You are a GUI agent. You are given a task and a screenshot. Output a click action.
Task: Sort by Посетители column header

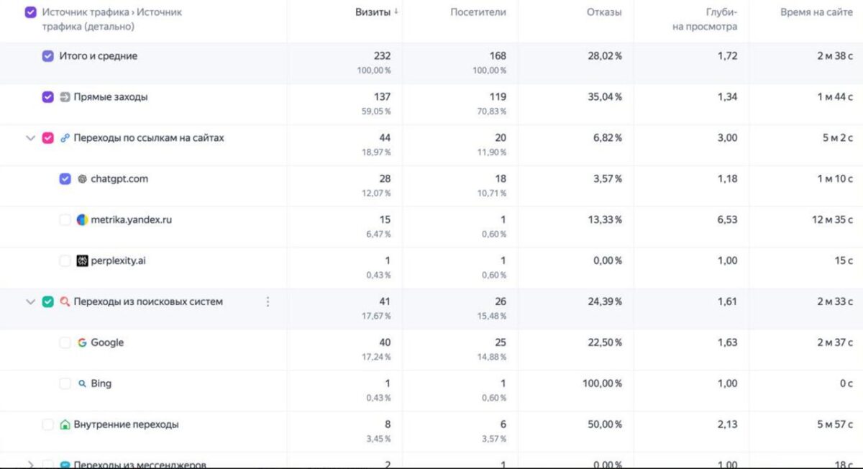pyautogui.click(x=478, y=12)
